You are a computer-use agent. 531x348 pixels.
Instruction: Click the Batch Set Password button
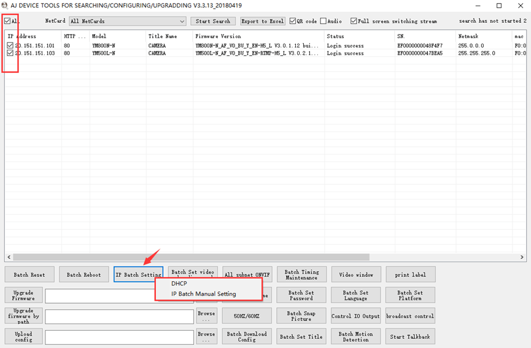click(x=301, y=295)
